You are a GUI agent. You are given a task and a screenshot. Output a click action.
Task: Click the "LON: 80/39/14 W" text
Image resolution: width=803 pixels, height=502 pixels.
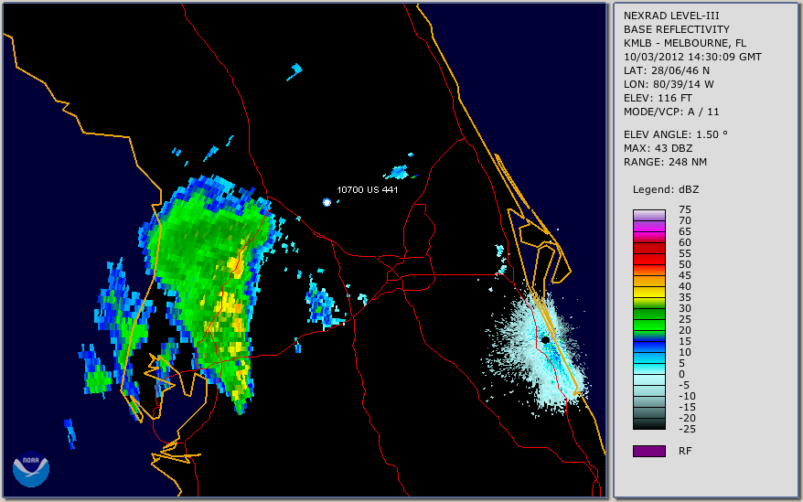(x=669, y=84)
